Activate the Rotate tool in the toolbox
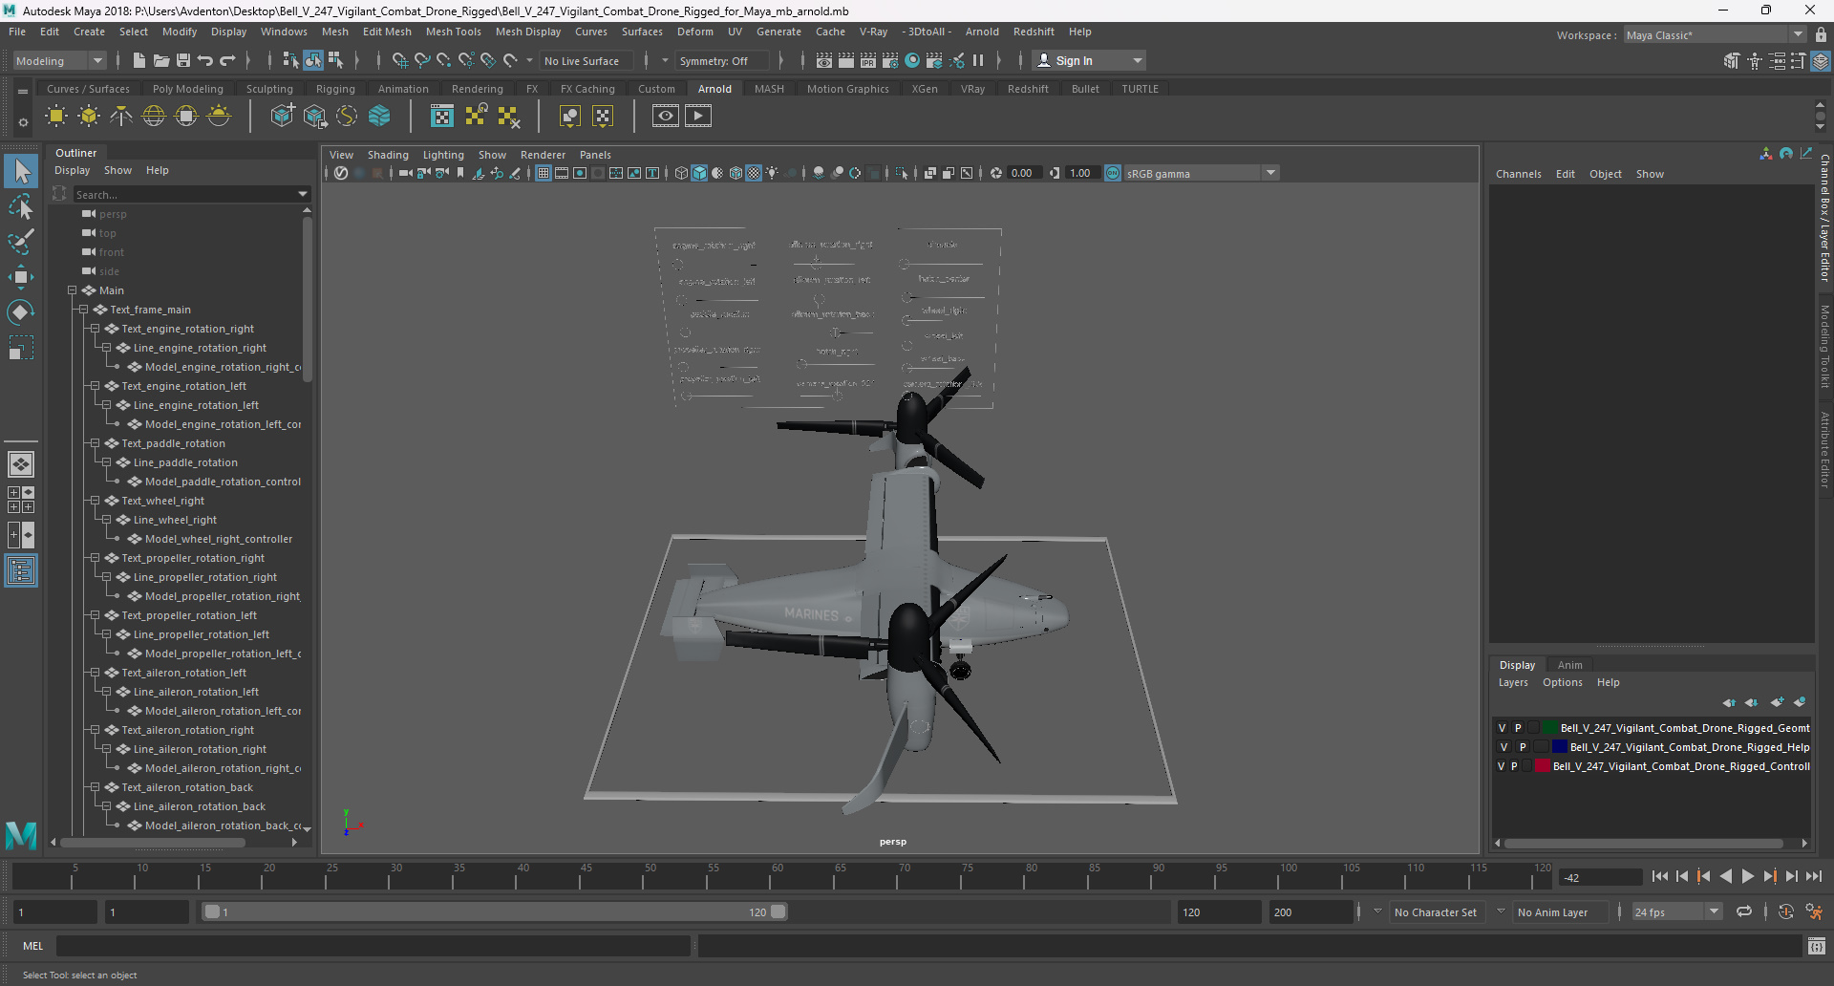 pos(21,312)
